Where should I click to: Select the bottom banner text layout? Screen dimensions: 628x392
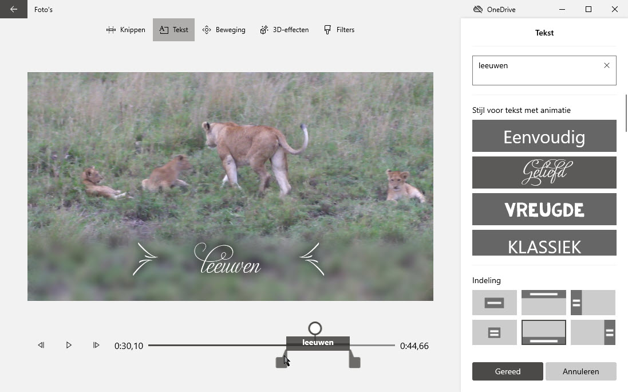coord(544,332)
